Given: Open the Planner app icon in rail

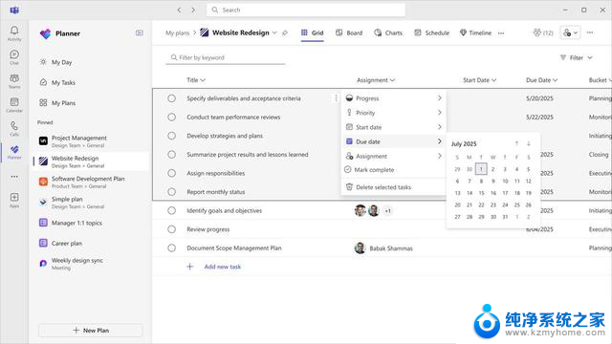Looking at the screenshot, I should (x=14, y=152).
